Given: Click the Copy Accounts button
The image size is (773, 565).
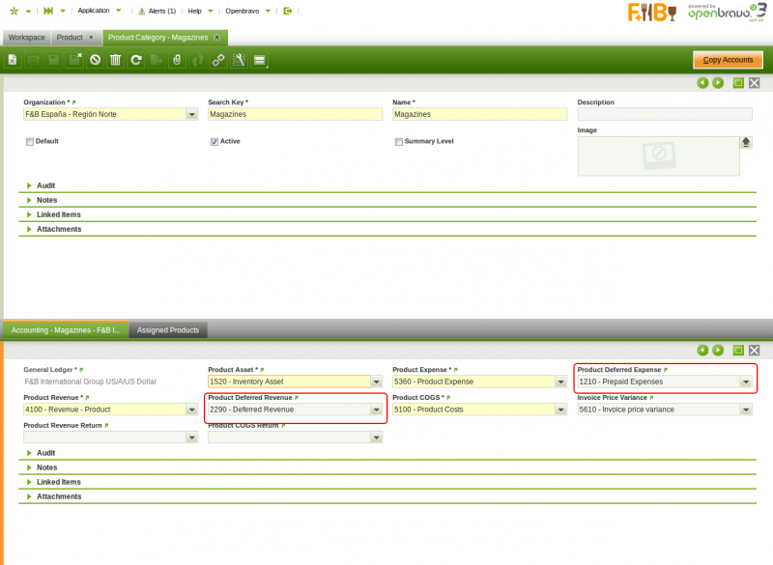Looking at the screenshot, I should 728,60.
